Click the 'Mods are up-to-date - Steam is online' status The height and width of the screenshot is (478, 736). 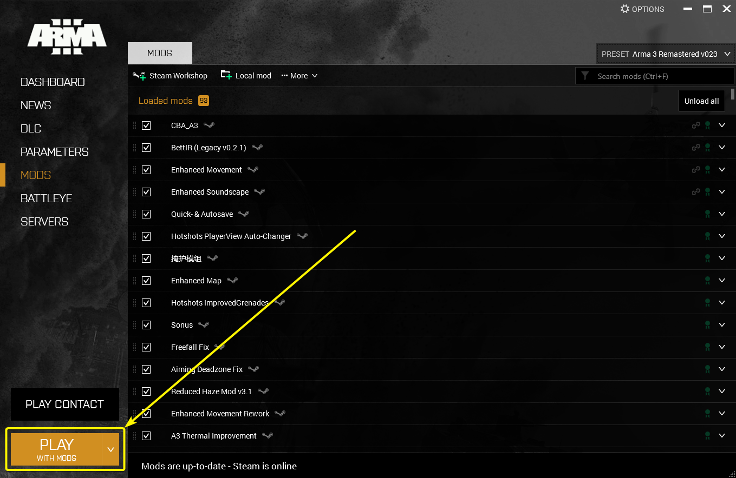[x=219, y=466]
